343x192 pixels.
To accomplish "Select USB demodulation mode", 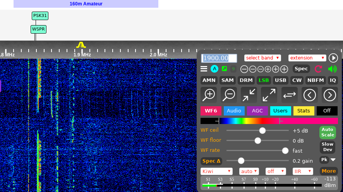I will click(280, 80).
